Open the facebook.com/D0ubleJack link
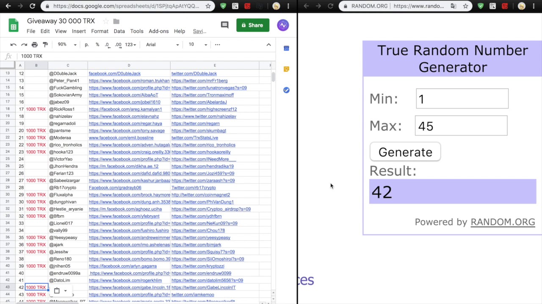The image size is (542, 304). 115,73
